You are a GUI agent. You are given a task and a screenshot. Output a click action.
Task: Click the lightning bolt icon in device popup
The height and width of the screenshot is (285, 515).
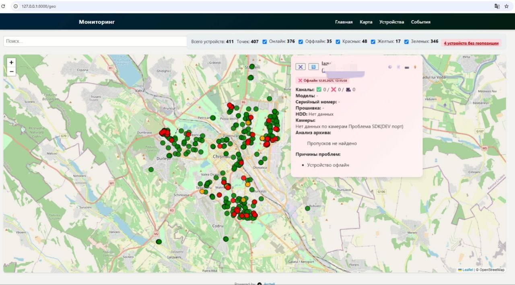pyautogui.click(x=415, y=67)
